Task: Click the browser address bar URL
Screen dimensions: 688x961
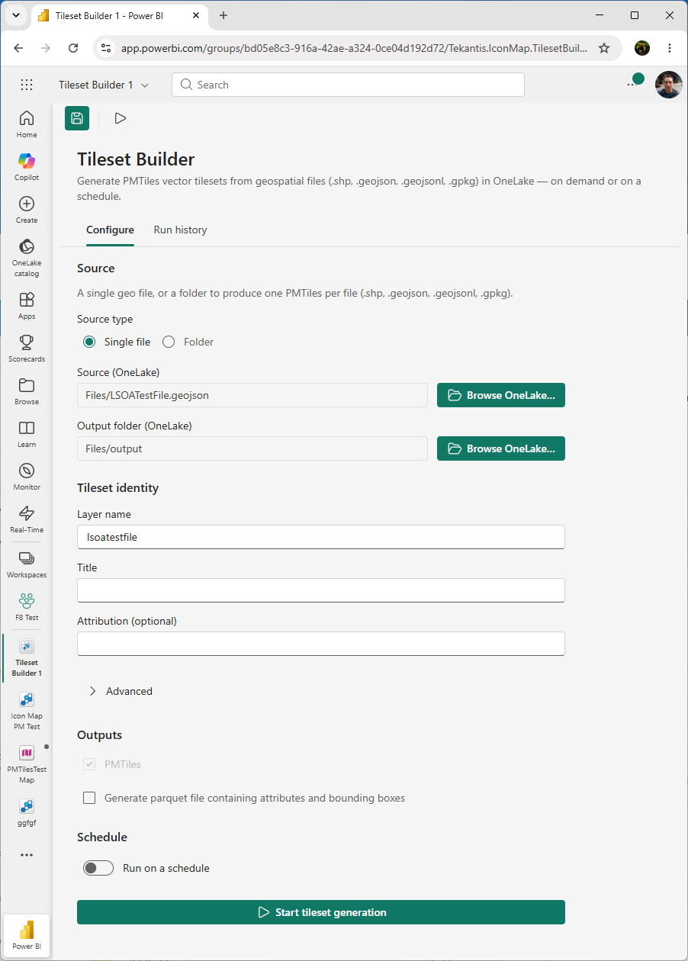Action: point(355,48)
